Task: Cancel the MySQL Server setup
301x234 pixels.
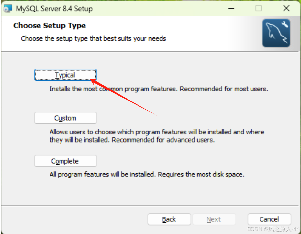Action: (x=269, y=219)
